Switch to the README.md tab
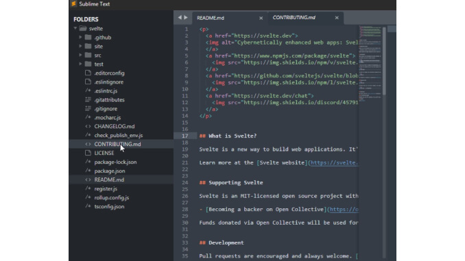 (211, 18)
